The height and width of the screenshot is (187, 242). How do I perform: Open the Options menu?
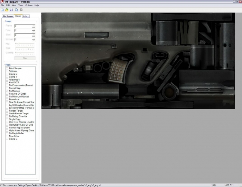[29, 5]
